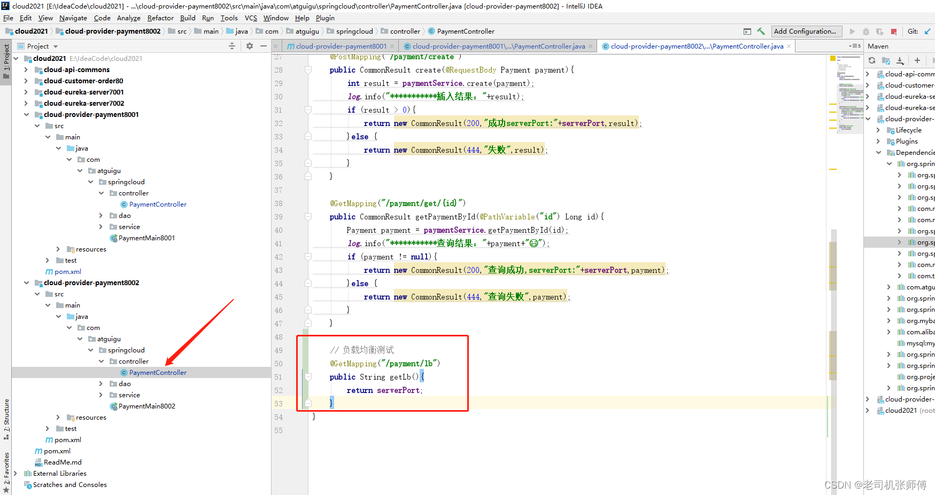Place cursor on line 52 return serverPort
935x495 pixels.
pyautogui.click(x=384, y=390)
